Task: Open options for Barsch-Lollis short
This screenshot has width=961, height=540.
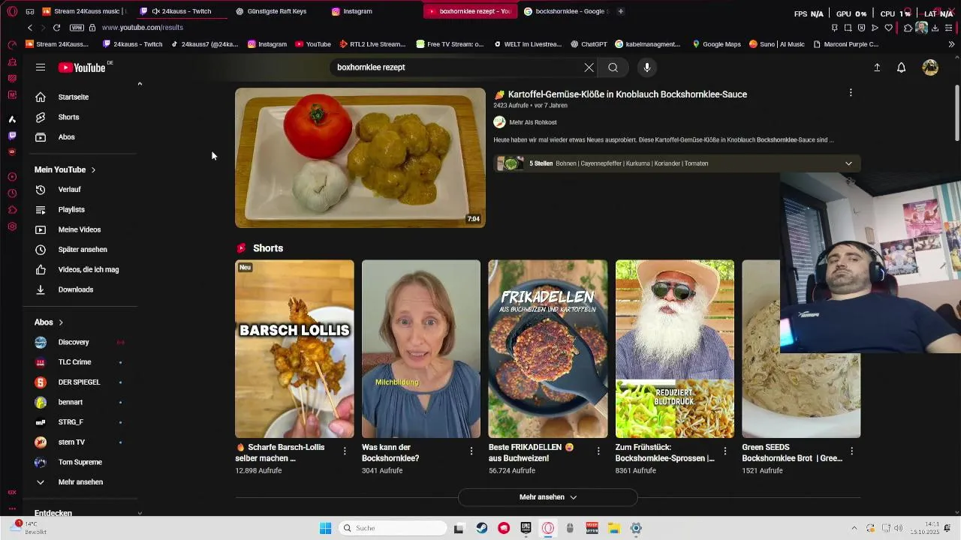Action: pyautogui.click(x=345, y=451)
